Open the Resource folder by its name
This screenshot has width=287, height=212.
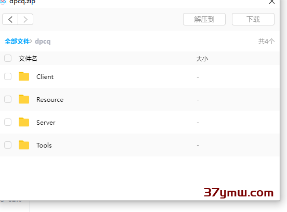50,100
